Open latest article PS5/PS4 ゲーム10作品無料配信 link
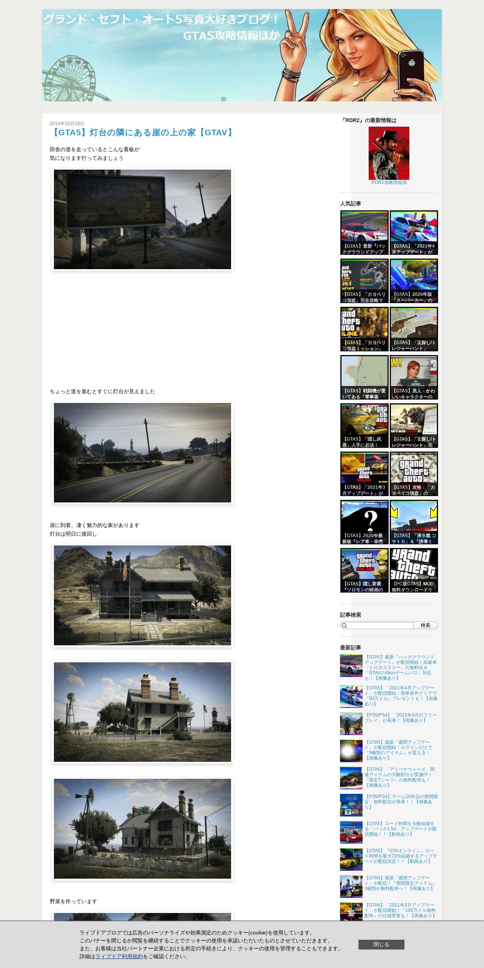Image resolution: width=484 pixels, height=968 pixels. (x=400, y=802)
